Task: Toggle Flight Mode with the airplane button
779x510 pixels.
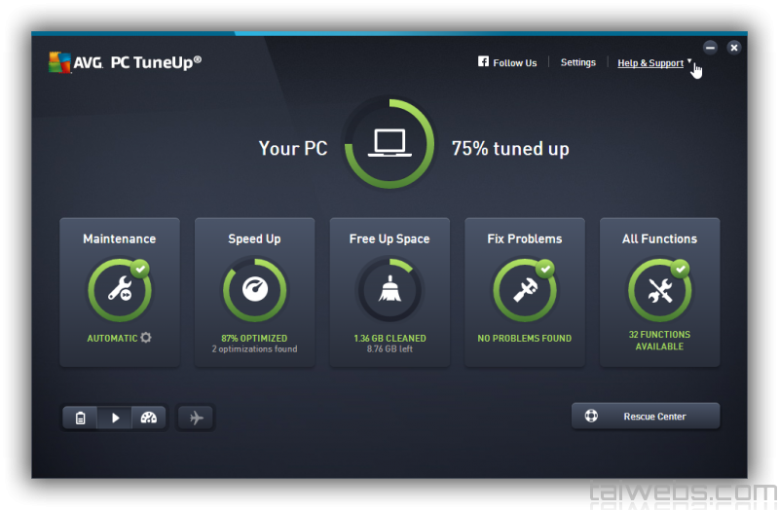Action: pos(196,418)
